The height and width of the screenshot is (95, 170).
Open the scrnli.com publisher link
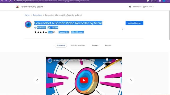click(x=41, y=27)
